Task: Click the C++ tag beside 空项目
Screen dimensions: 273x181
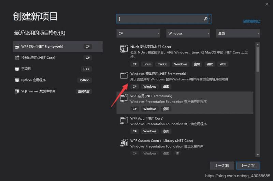Action: pyautogui.click(x=86, y=69)
